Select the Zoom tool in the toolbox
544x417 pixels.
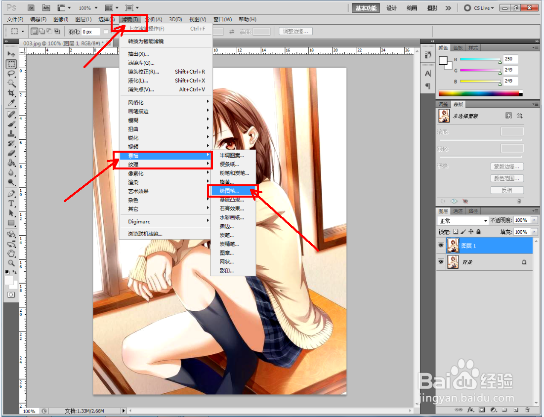click(11, 263)
